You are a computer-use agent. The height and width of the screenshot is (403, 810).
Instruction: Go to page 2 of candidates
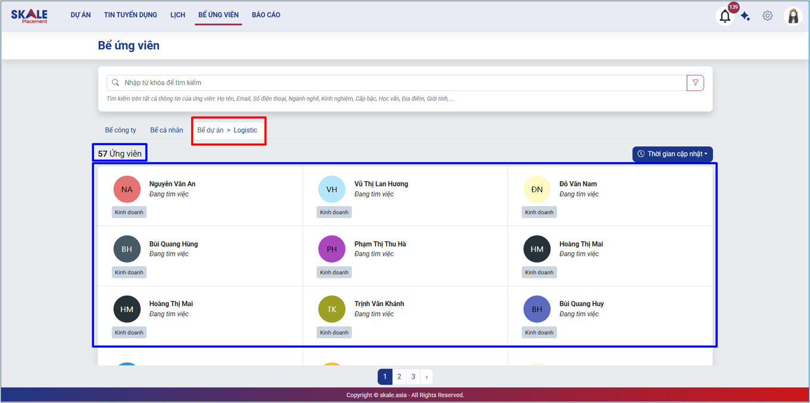pyautogui.click(x=399, y=377)
